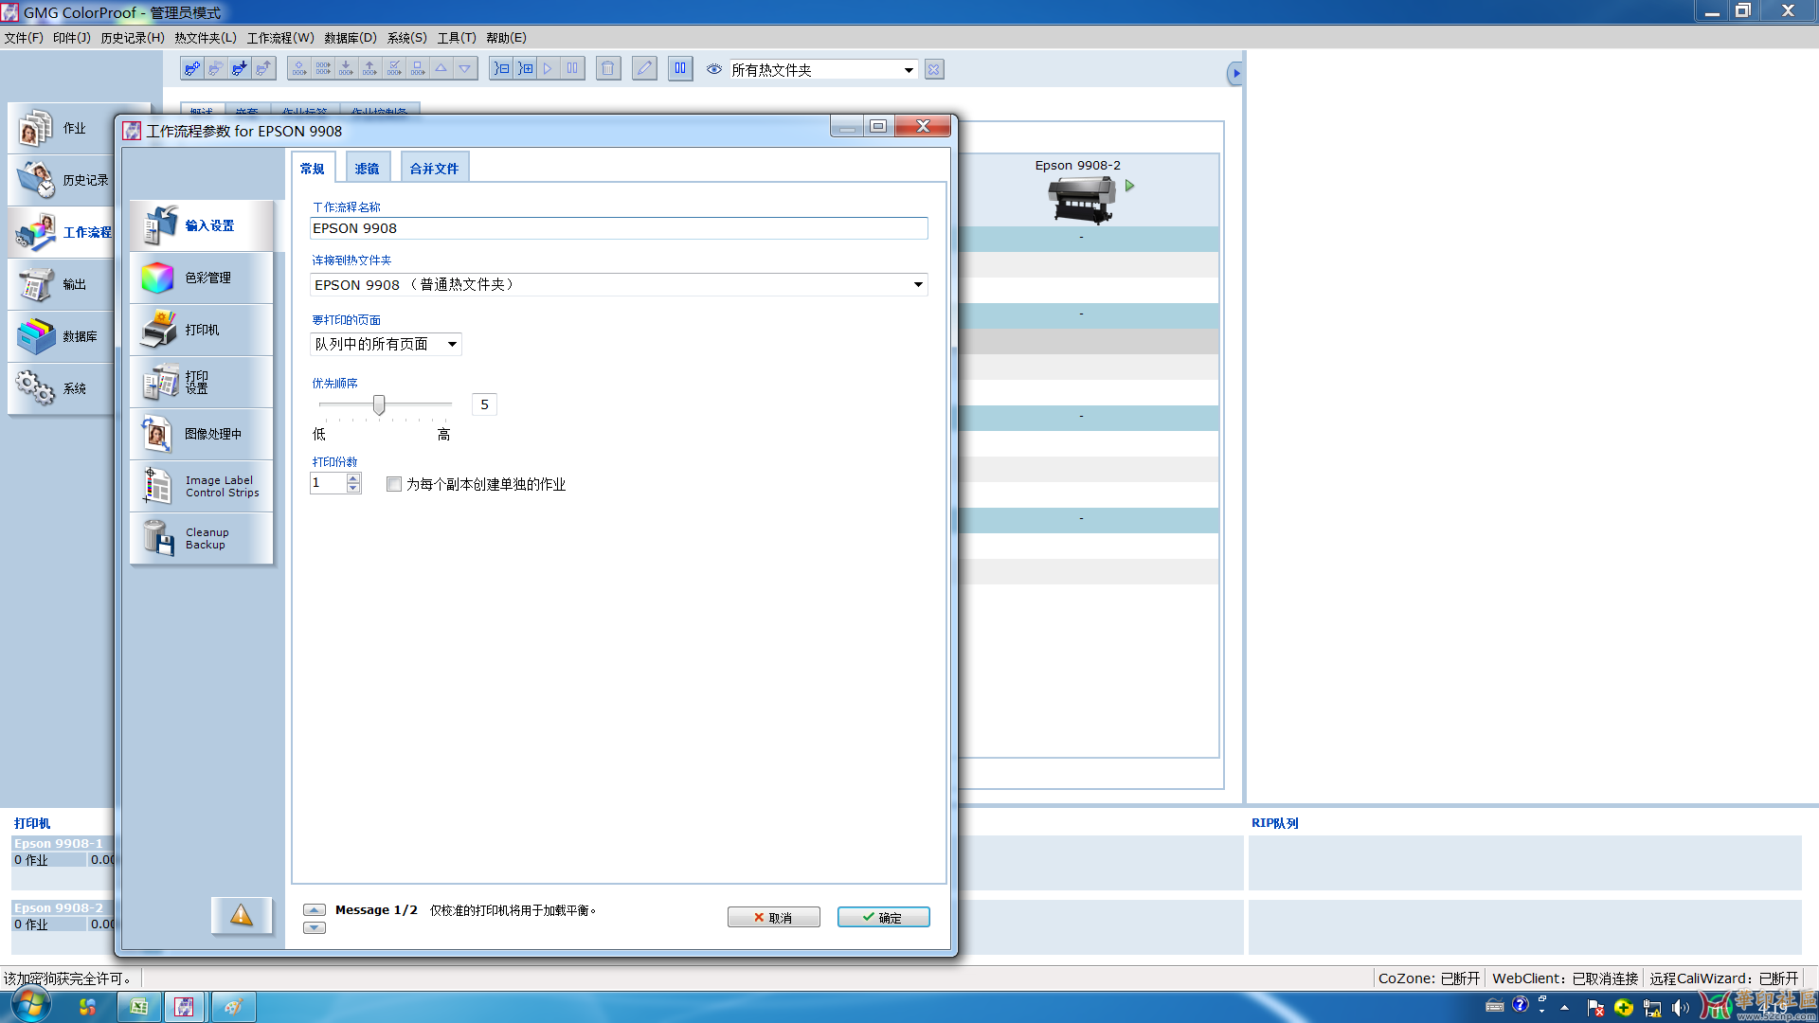
Task: Decrease print copies with down stepper
Action: pyautogui.click(x=353, y=489)
